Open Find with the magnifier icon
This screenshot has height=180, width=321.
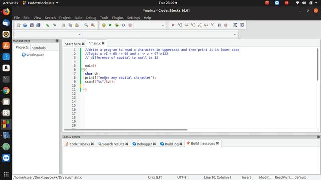(86, 25)
